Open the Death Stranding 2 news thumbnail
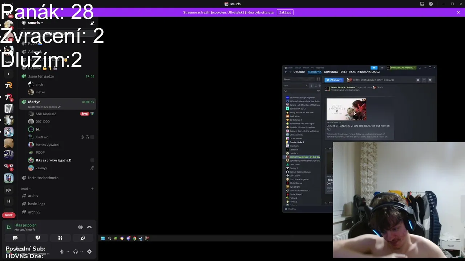 (346, 109)
